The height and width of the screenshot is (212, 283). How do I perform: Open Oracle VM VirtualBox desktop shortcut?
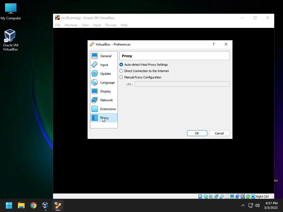pyautogui.click(x=10, y=40)
